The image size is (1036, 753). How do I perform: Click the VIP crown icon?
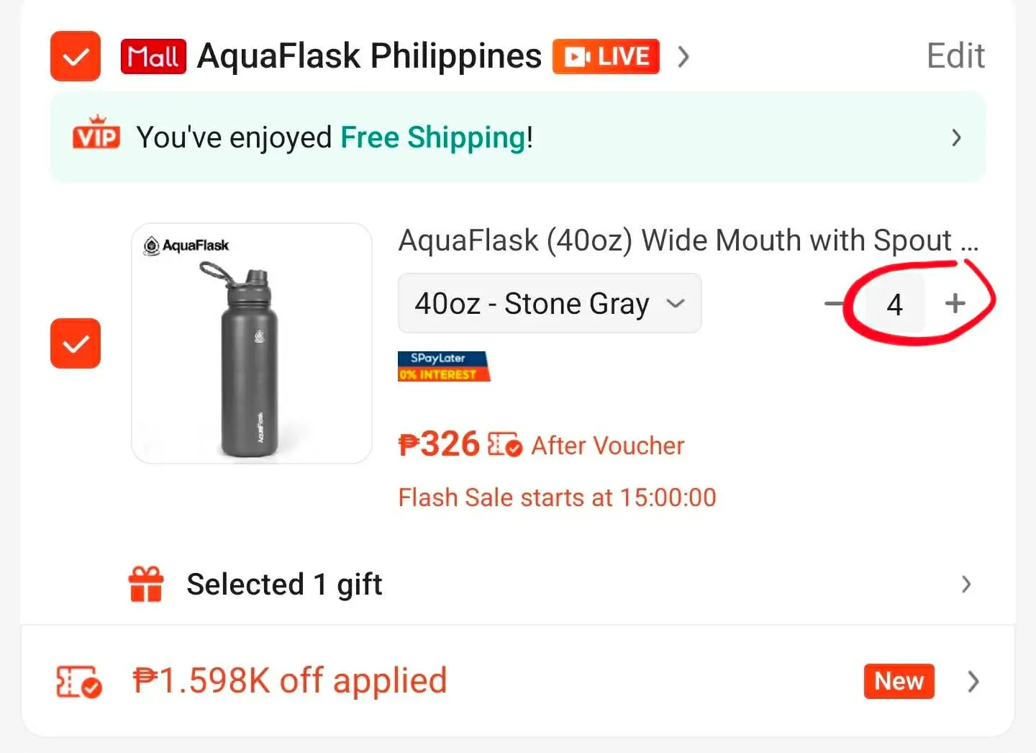coord(96,132)
